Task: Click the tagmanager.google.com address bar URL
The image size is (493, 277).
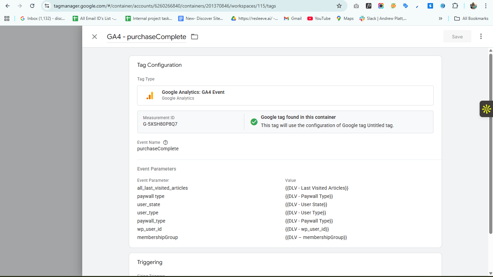Action: tap(165, 6)
